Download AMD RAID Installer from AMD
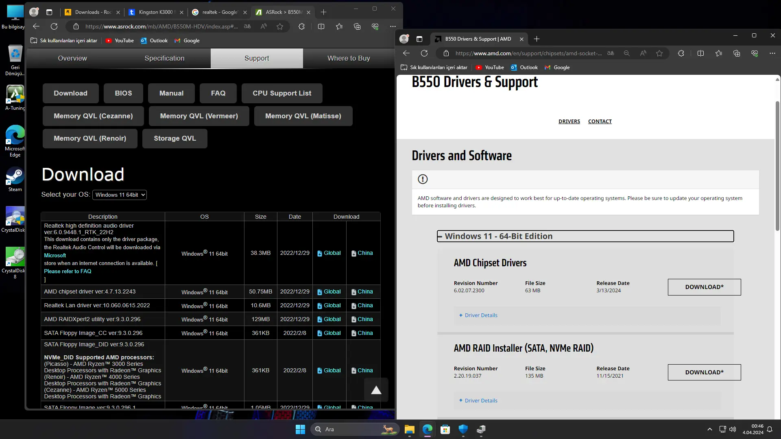Viewport: 781px width, 439px height. pos(704,372)
